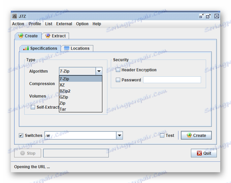This screenshot has width=231, height=183.
Task: Enable the Header Encryption checkbox
Action: coord(118,70)
